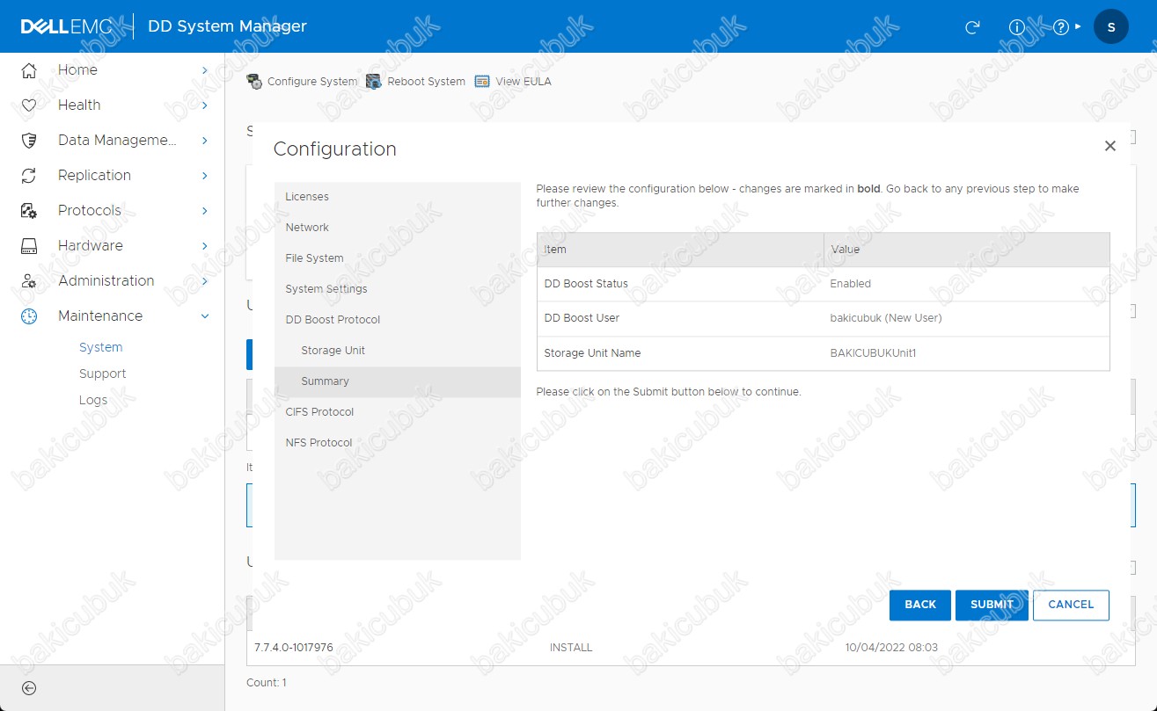Click the INSTALL cell in background table
The height and width of the screenshot is (711, 1157).
coord(571,648)
